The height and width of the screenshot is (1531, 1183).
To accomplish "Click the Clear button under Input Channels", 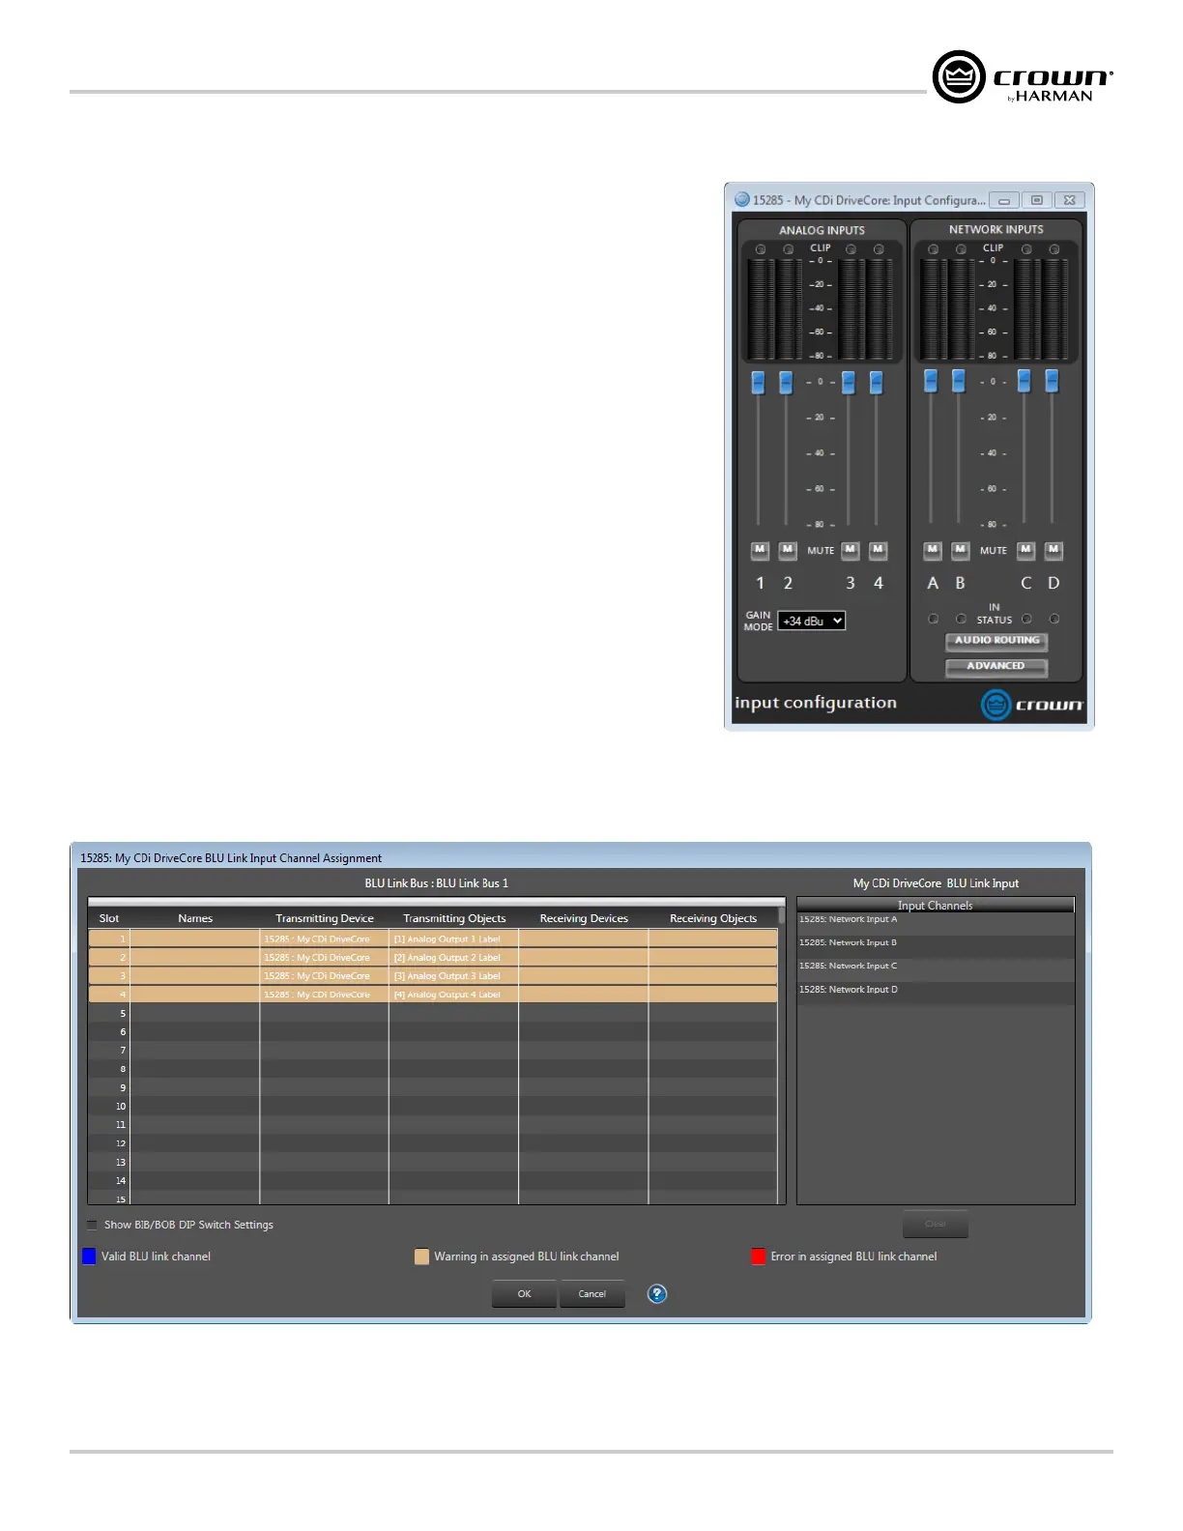I will pyautogui.click(x=936, y=1224).
